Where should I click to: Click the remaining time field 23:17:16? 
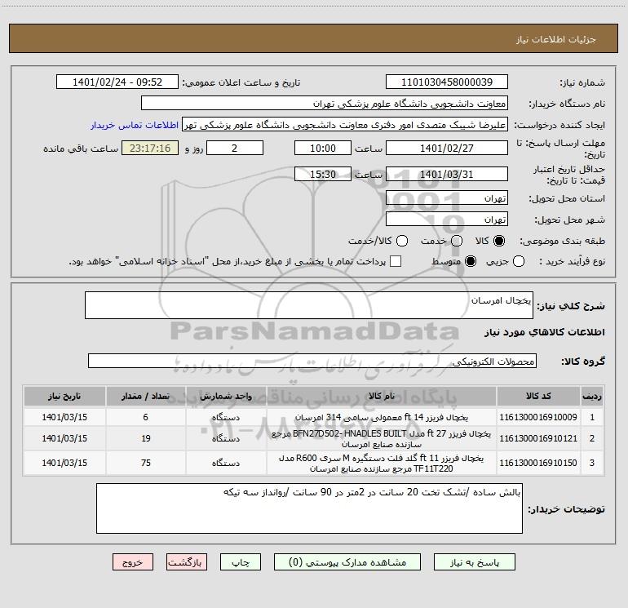pyautogui.click(x=150, y=148)
